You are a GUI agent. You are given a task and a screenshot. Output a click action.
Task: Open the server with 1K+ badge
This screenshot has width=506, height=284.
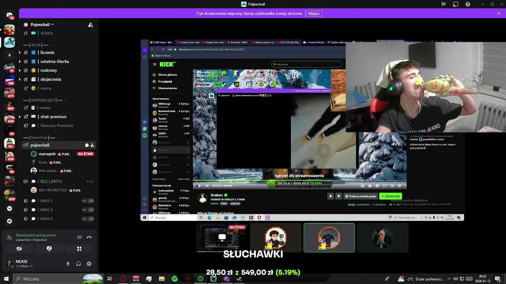coord(9,143)
